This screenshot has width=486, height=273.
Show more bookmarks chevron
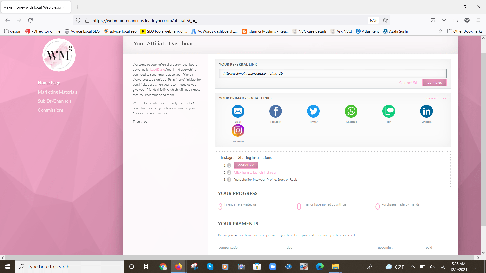point(440,31)
